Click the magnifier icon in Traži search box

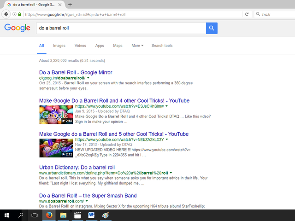tap(258, 14)
